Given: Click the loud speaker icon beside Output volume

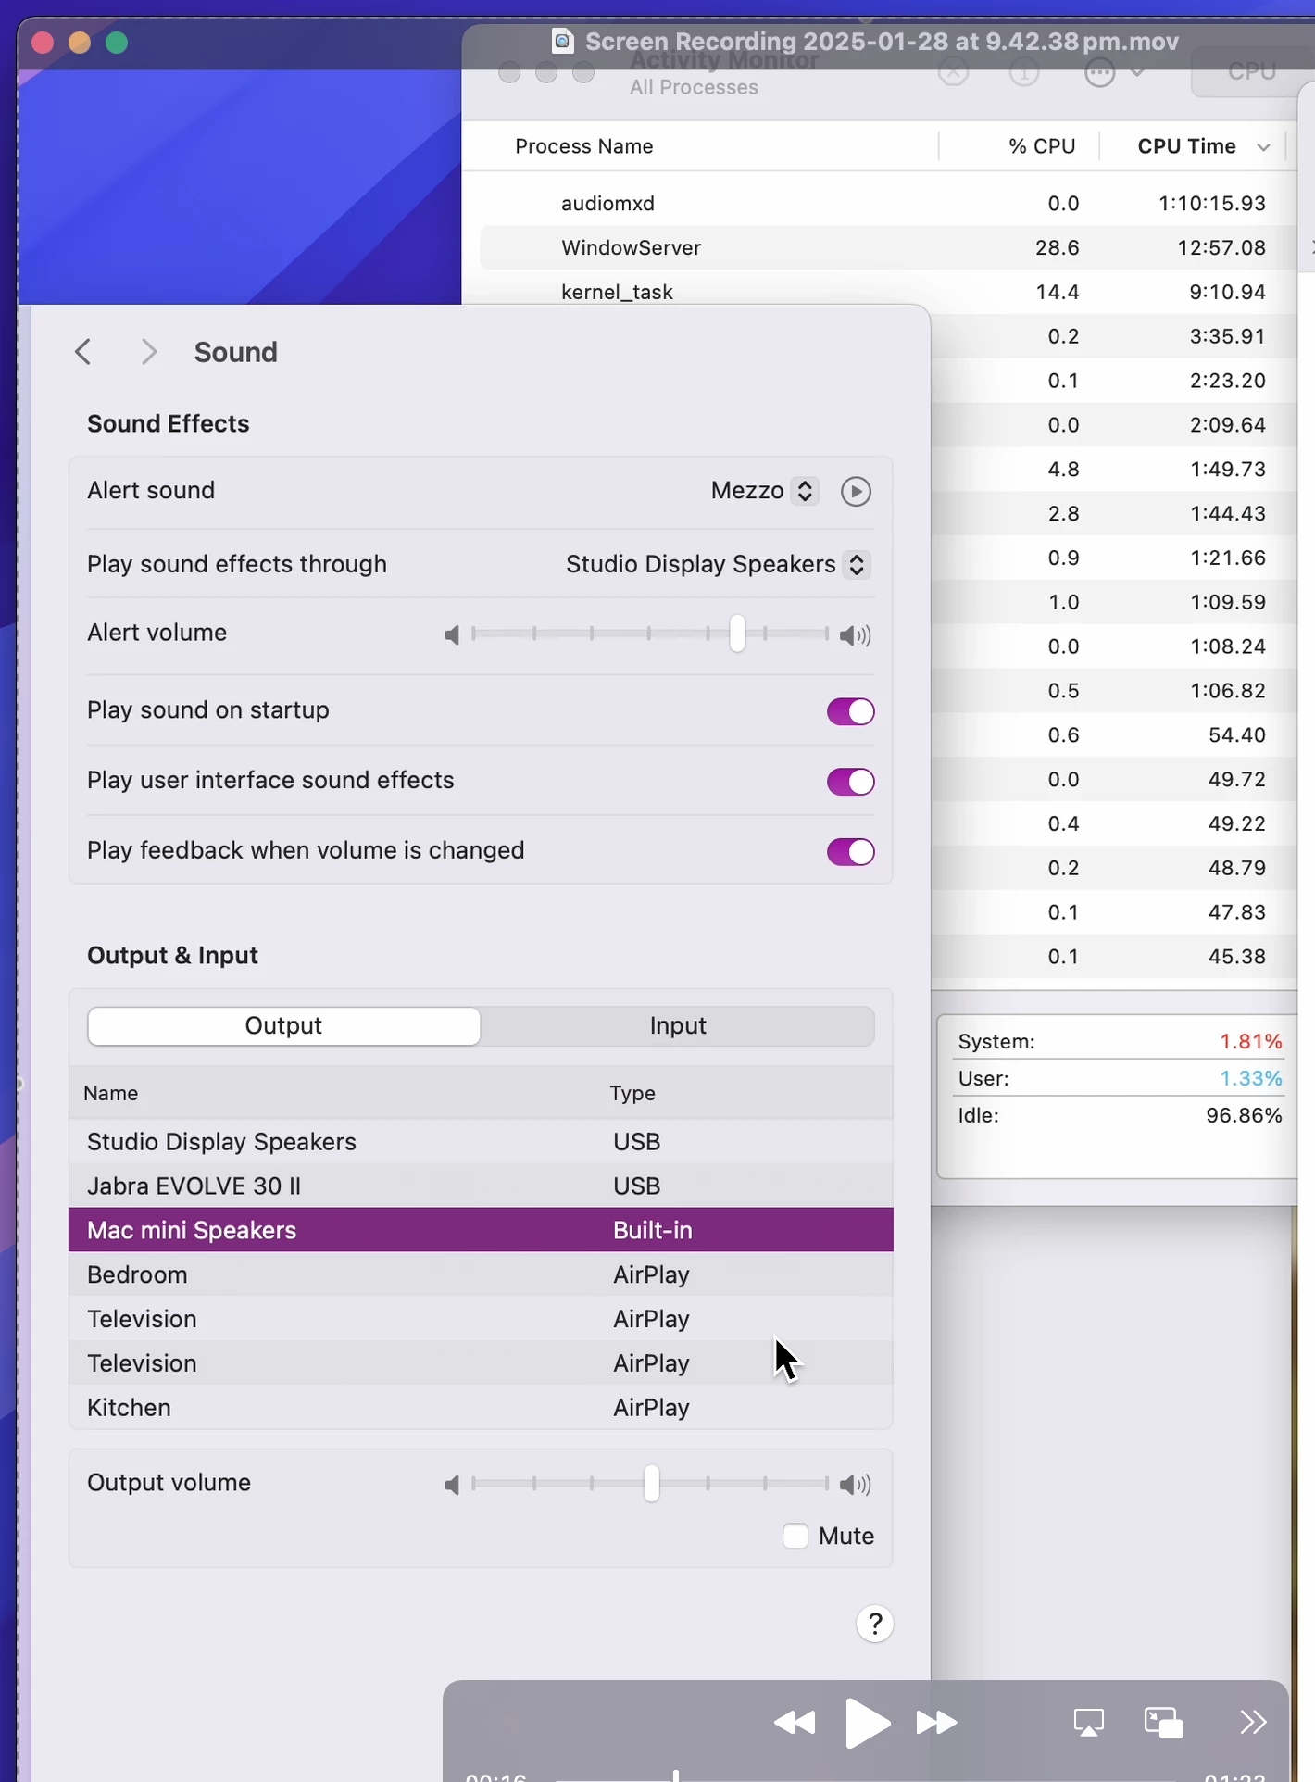Looking at the screenshot, I should coord(855,1485).
